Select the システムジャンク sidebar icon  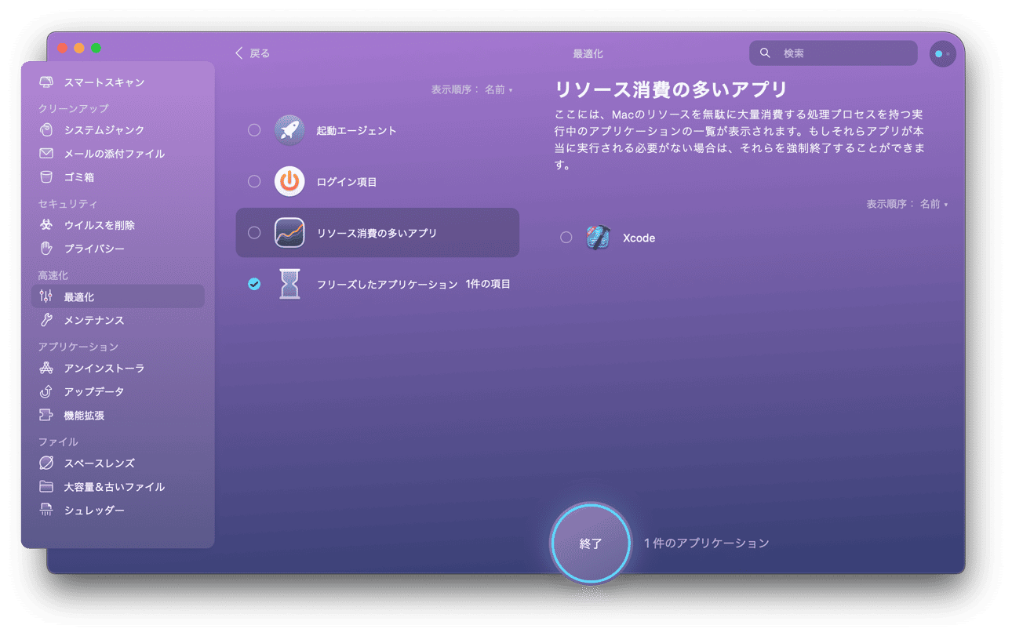pos(46,130)
